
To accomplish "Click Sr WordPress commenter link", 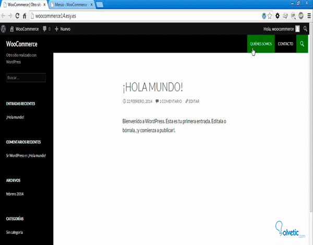I will coord(15,156).
